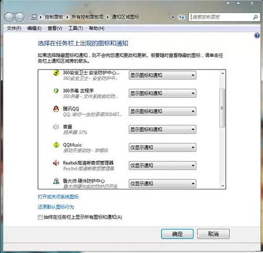Screen dimensions: 263x253
Task: Open behavior dropdown for 鲁大师 硬件防护中心
Action: click(x=163, y=184)
